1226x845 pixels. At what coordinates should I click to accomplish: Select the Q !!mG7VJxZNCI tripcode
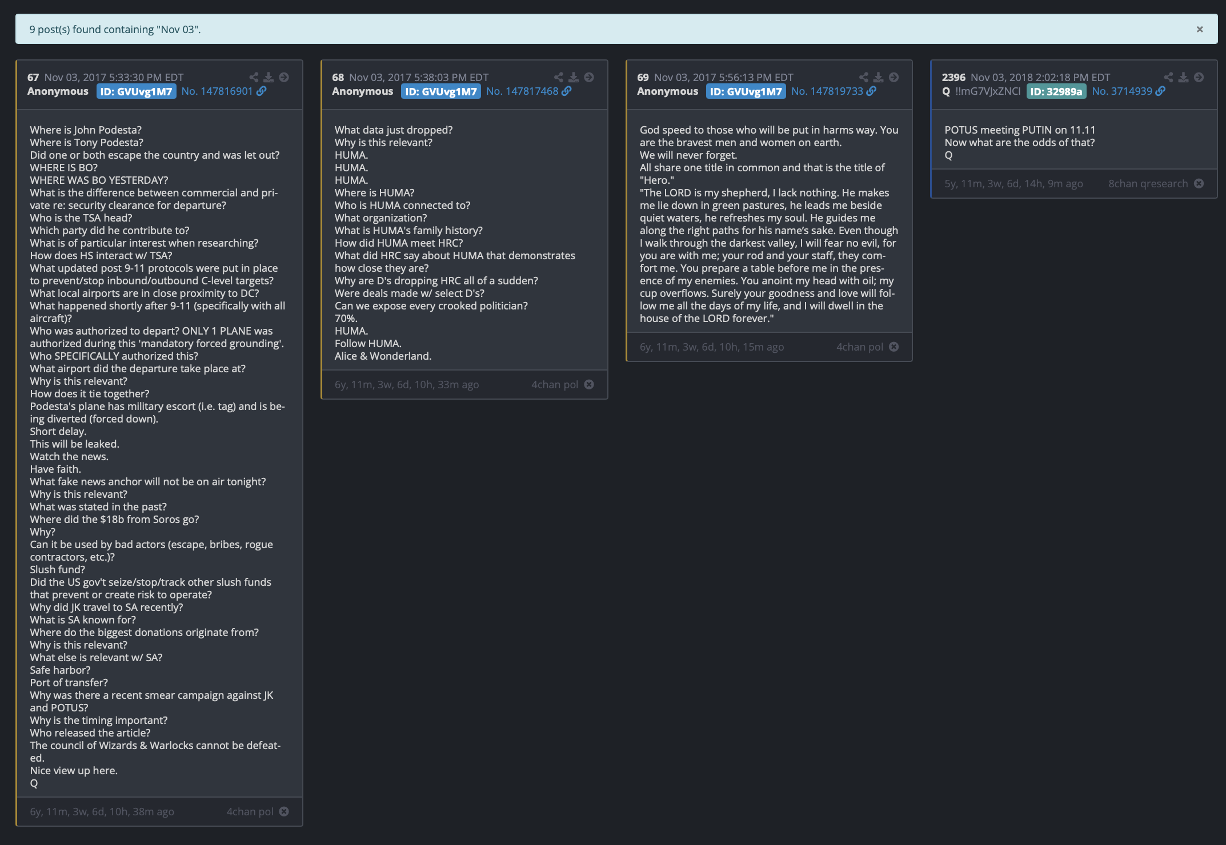coord(981,91)
